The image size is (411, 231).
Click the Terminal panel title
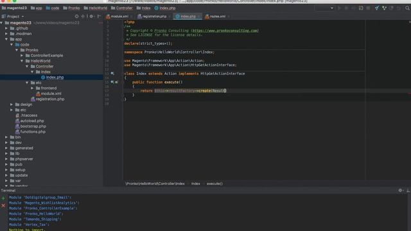[x=8, y=191]
